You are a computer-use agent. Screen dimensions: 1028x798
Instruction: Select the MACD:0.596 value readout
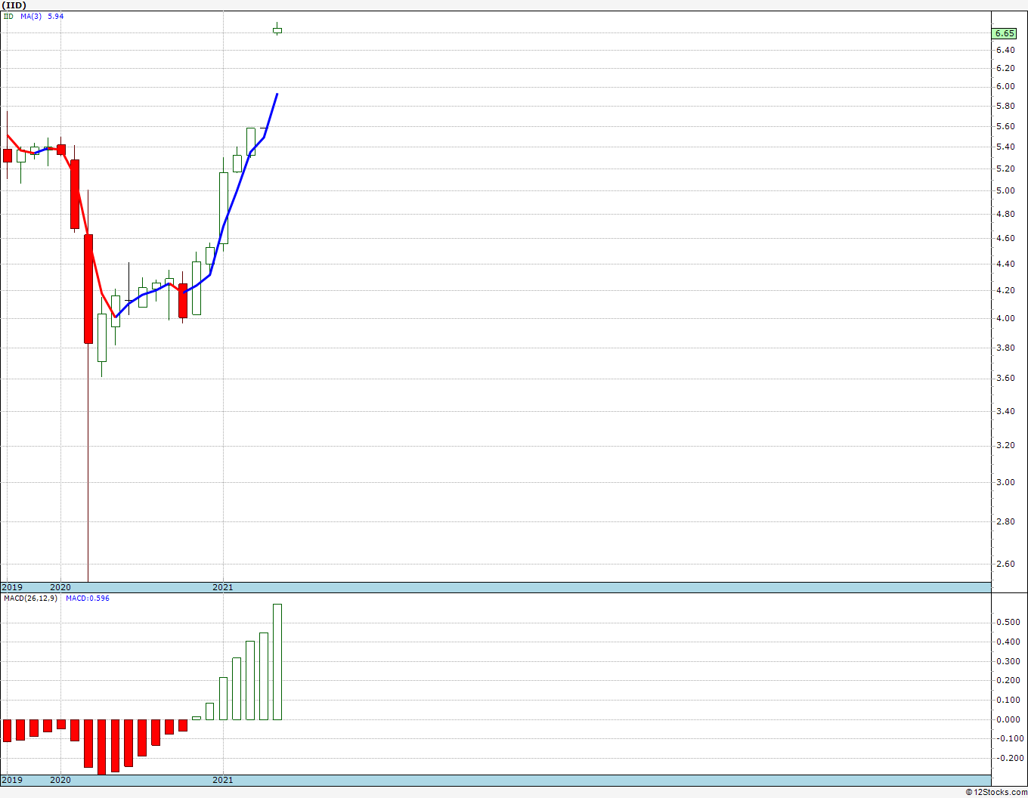pos(88,598)
